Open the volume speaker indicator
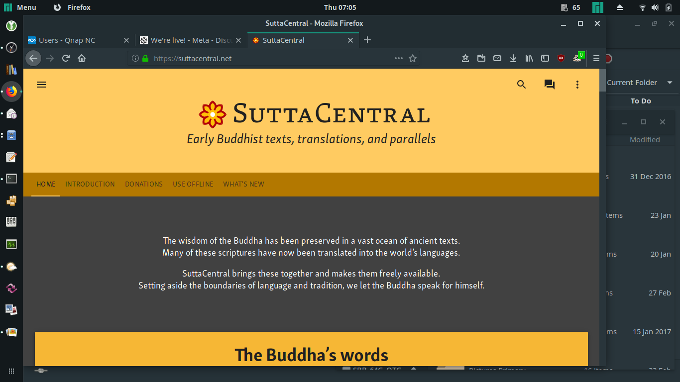Screen dimensions: 680x382 [x=655, y=7]
